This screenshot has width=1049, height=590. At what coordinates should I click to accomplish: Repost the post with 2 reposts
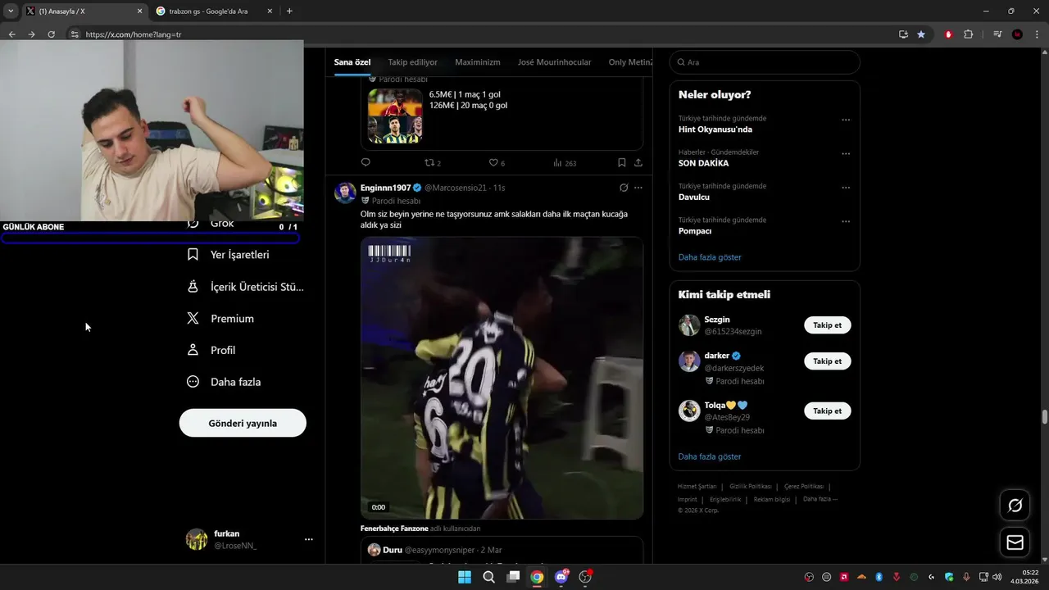point(432,163)
